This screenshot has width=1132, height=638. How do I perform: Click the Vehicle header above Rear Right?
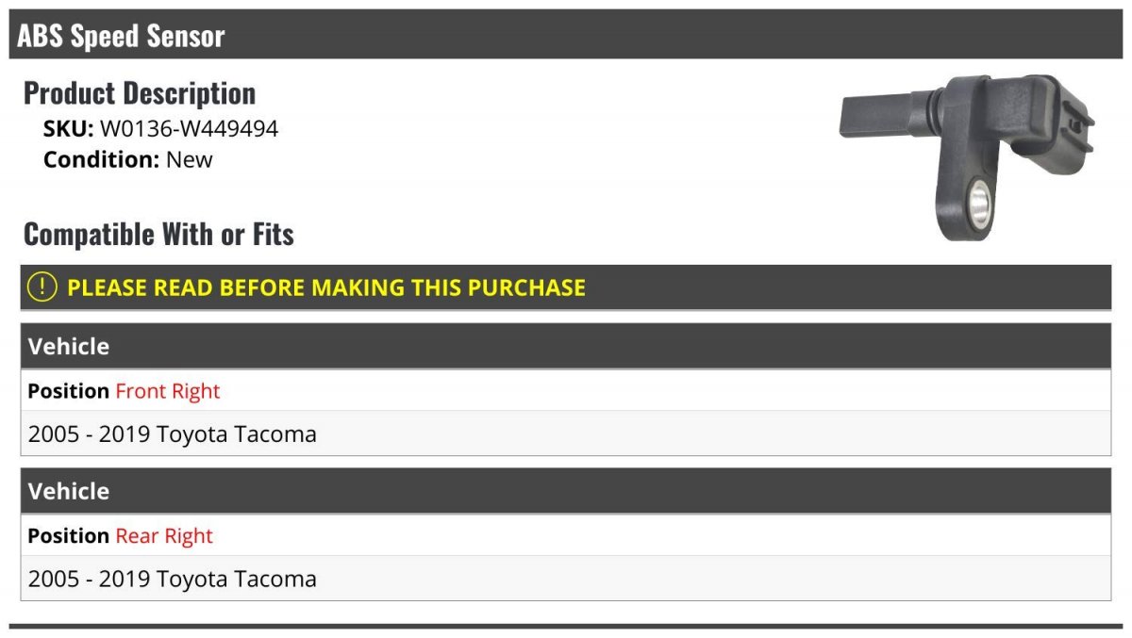click(69, 492)
